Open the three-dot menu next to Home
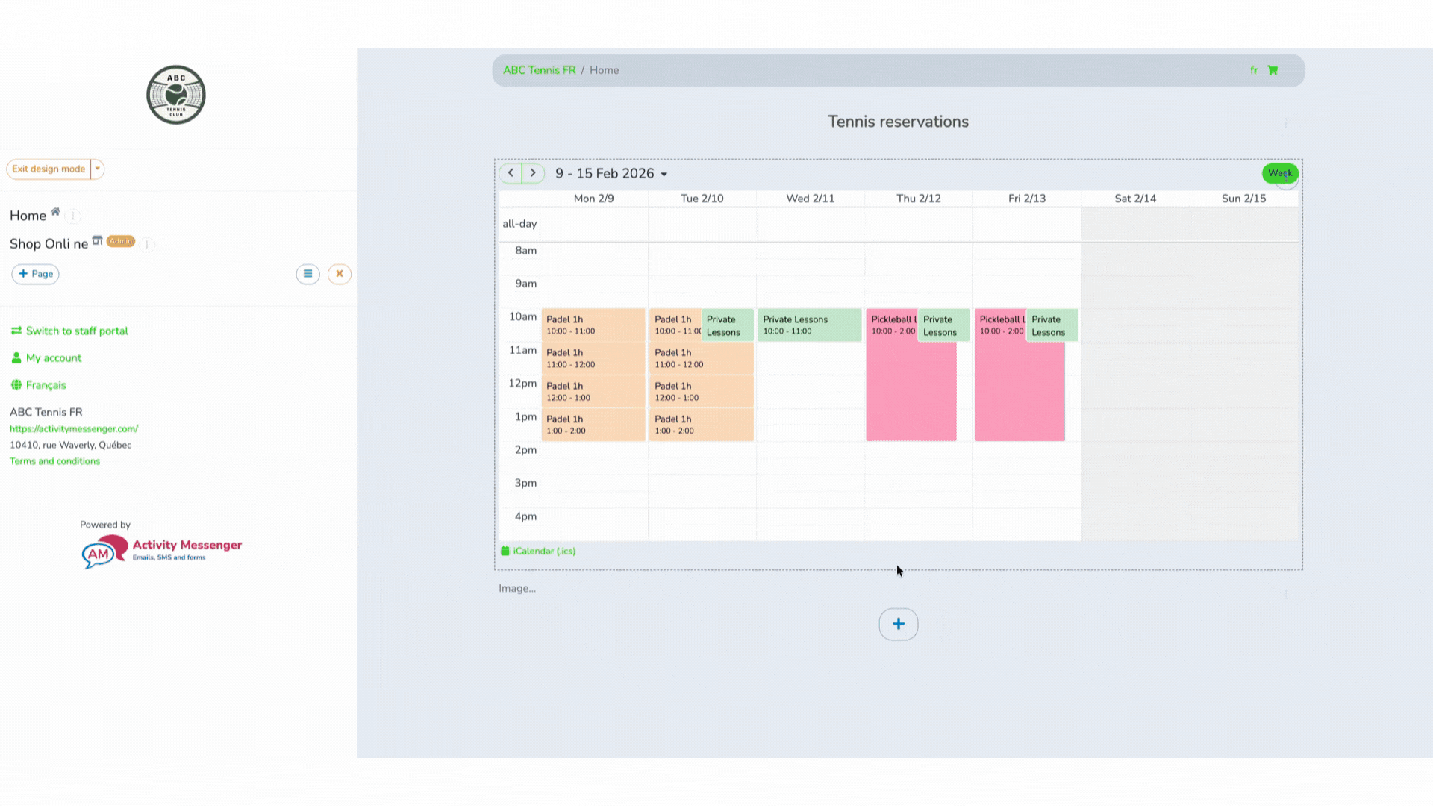Screen dimensions: 1433x806 (x=72, y=216)
